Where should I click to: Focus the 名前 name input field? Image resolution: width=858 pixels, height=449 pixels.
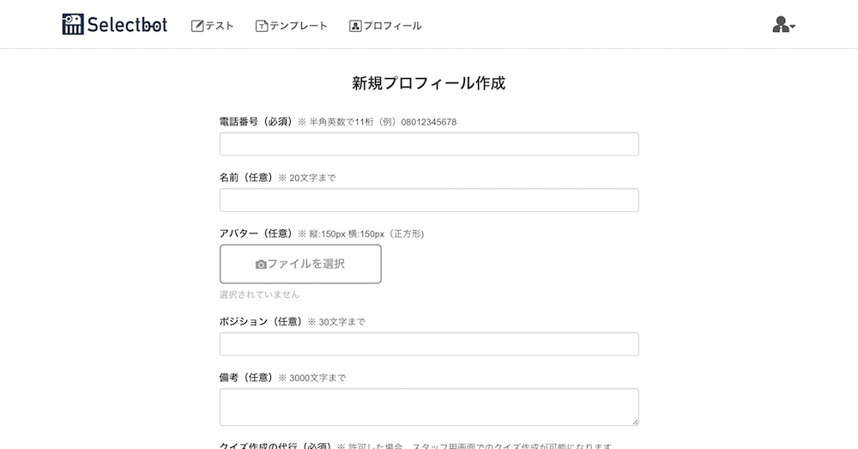pos(429,200)
